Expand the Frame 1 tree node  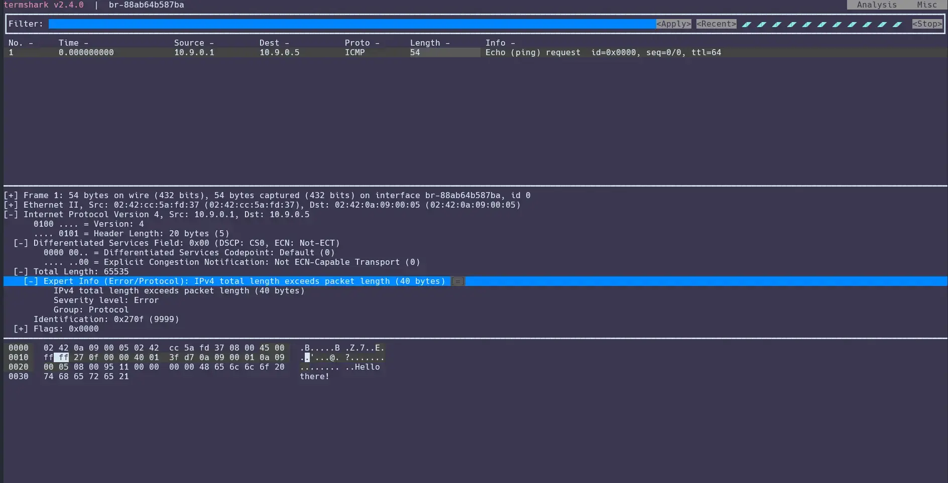point(11,196)
